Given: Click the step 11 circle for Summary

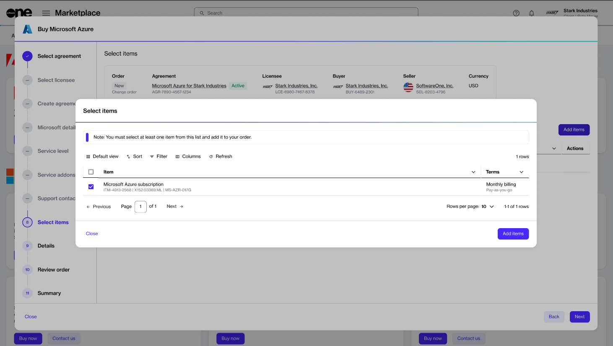Looking at the screenshot, I should pyautogui.click(x=27, y=293).
